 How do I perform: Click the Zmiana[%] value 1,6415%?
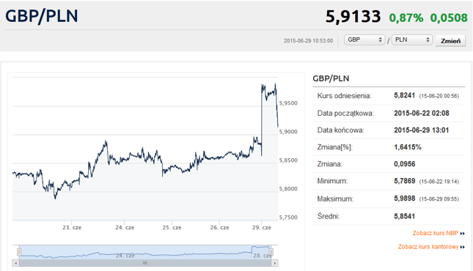pyautogui.click(x=408, y=147)
